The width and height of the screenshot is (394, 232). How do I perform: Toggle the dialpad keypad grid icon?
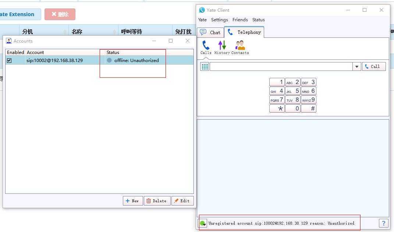point(205,66)
